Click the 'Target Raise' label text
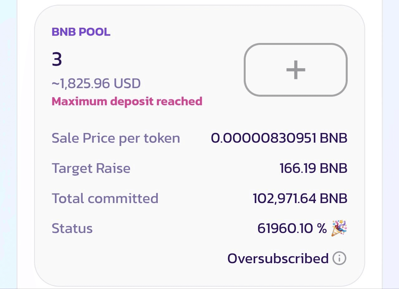 point(91,168)
